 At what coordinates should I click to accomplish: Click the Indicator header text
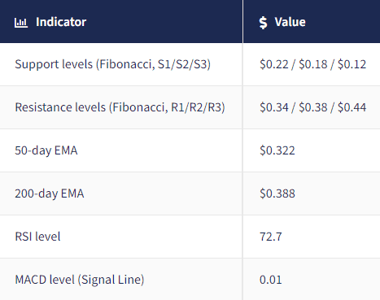pos(61,22)
